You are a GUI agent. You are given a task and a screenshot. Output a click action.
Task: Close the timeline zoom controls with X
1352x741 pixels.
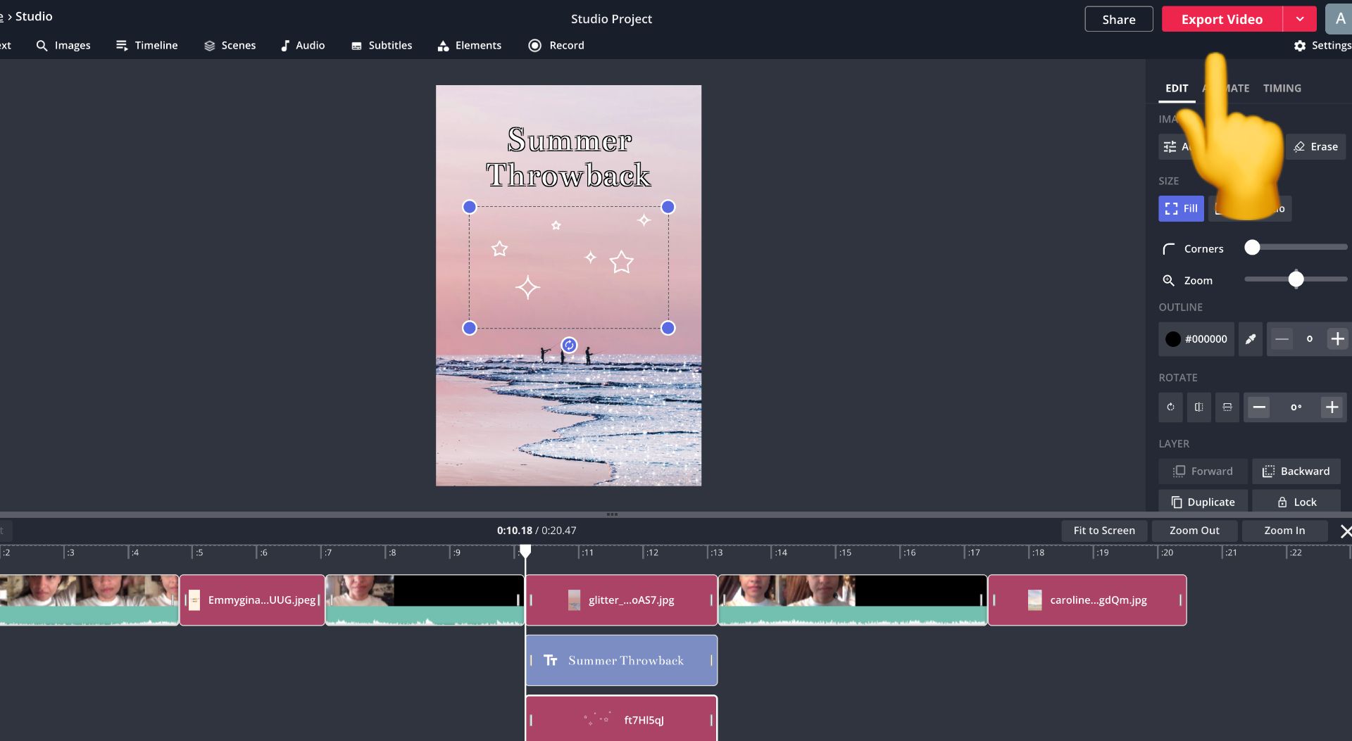(1345, 531)
